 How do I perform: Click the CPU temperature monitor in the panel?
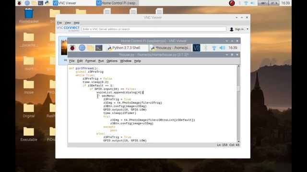pos(263,3)
